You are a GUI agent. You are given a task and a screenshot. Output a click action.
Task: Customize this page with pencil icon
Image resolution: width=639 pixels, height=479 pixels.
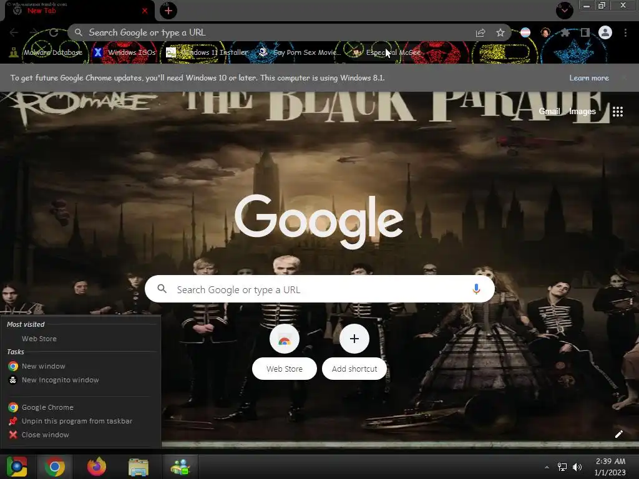click(618, 434)
